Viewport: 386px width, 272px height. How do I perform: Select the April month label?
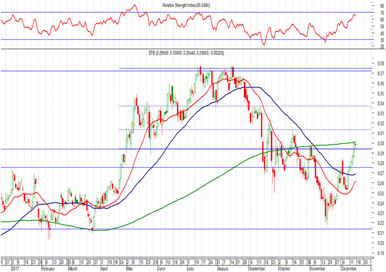tap(105, 268)
